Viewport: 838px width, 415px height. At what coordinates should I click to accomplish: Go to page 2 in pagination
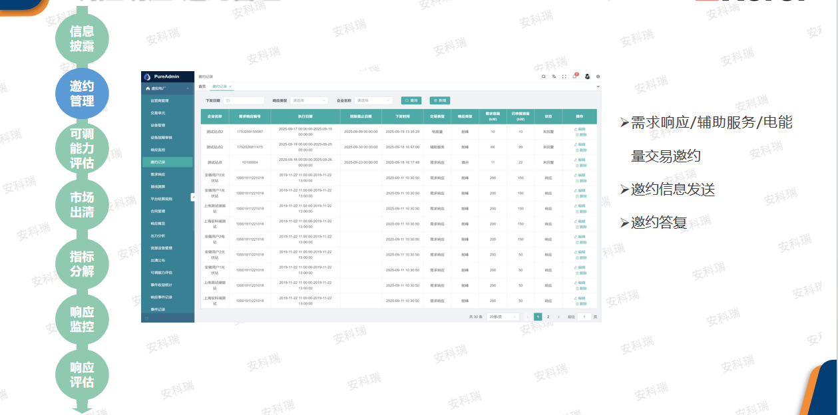coord(548,317)
